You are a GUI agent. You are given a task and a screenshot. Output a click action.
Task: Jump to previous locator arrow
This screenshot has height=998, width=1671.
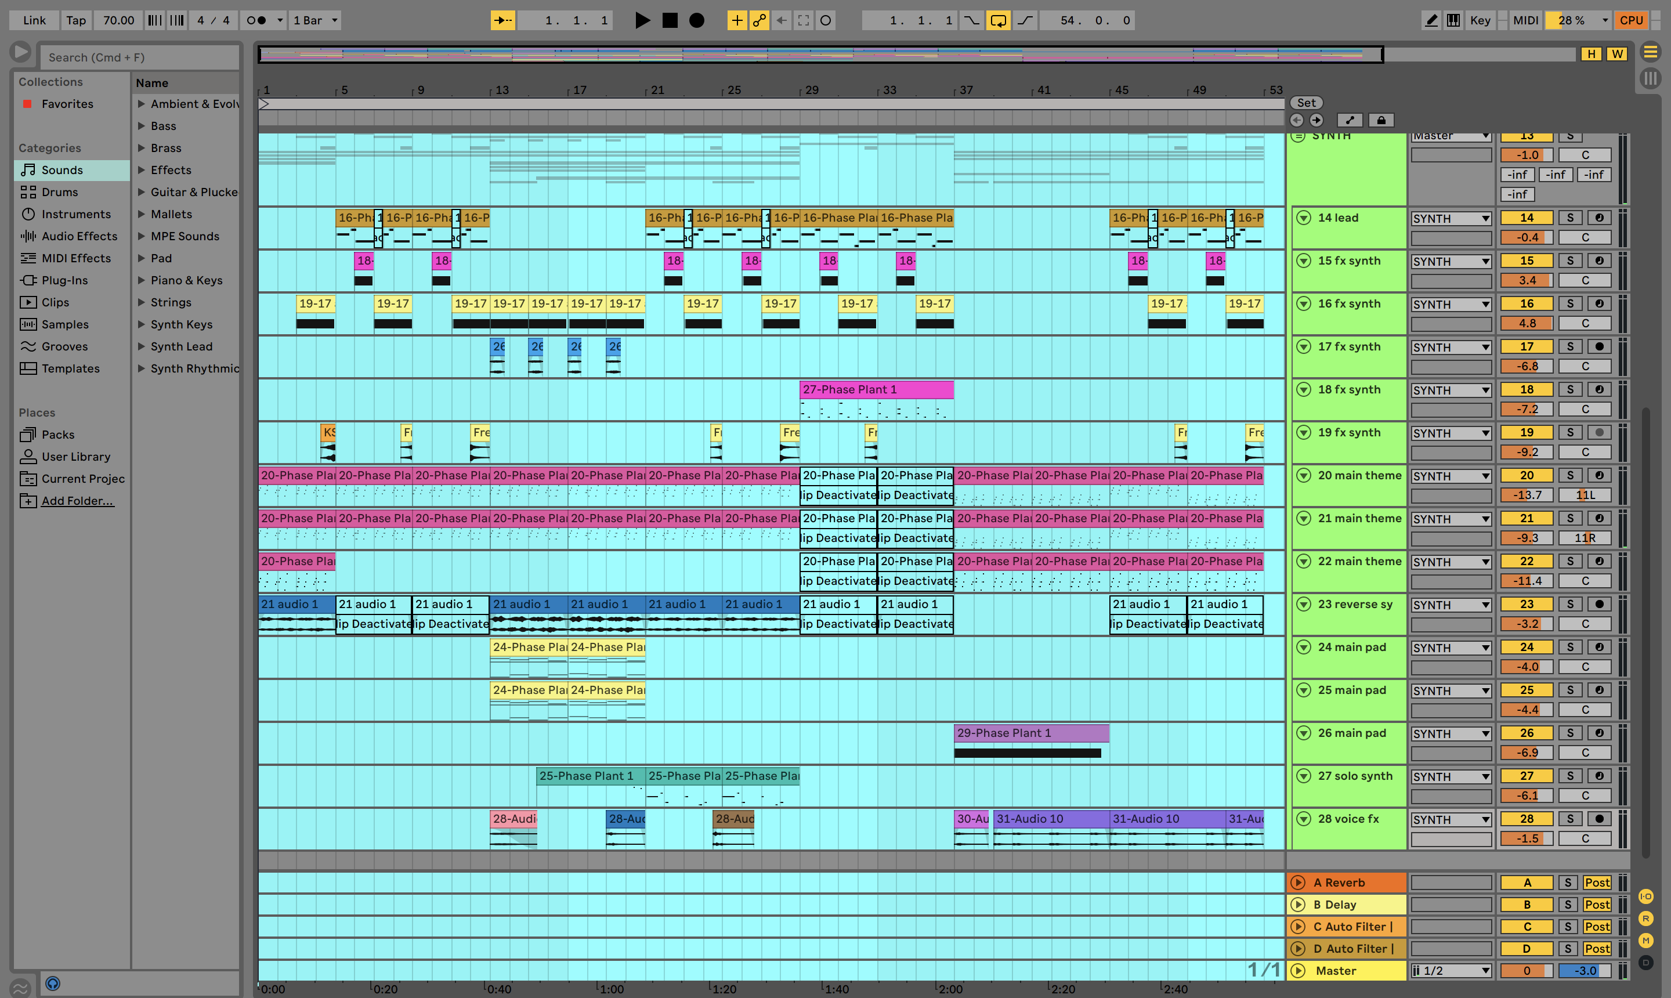click(1296, 120)
